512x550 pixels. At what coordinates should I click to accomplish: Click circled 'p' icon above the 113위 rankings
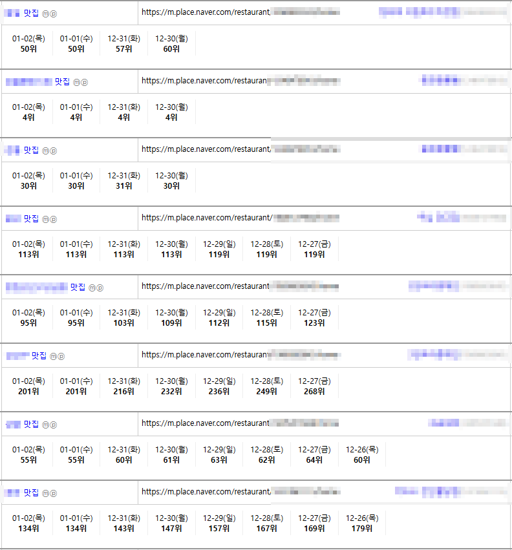54,219
